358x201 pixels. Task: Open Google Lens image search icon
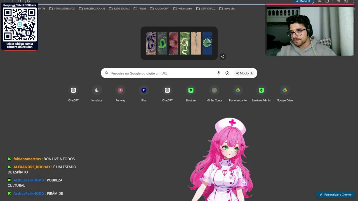coord(227,73)
